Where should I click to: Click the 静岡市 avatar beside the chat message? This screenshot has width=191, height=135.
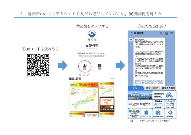click(x=131, y=39)
